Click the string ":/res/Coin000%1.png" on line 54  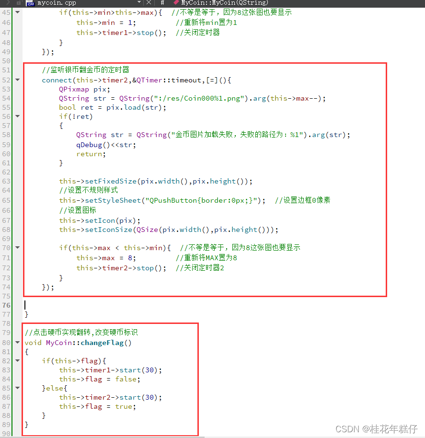pos(199,99)
